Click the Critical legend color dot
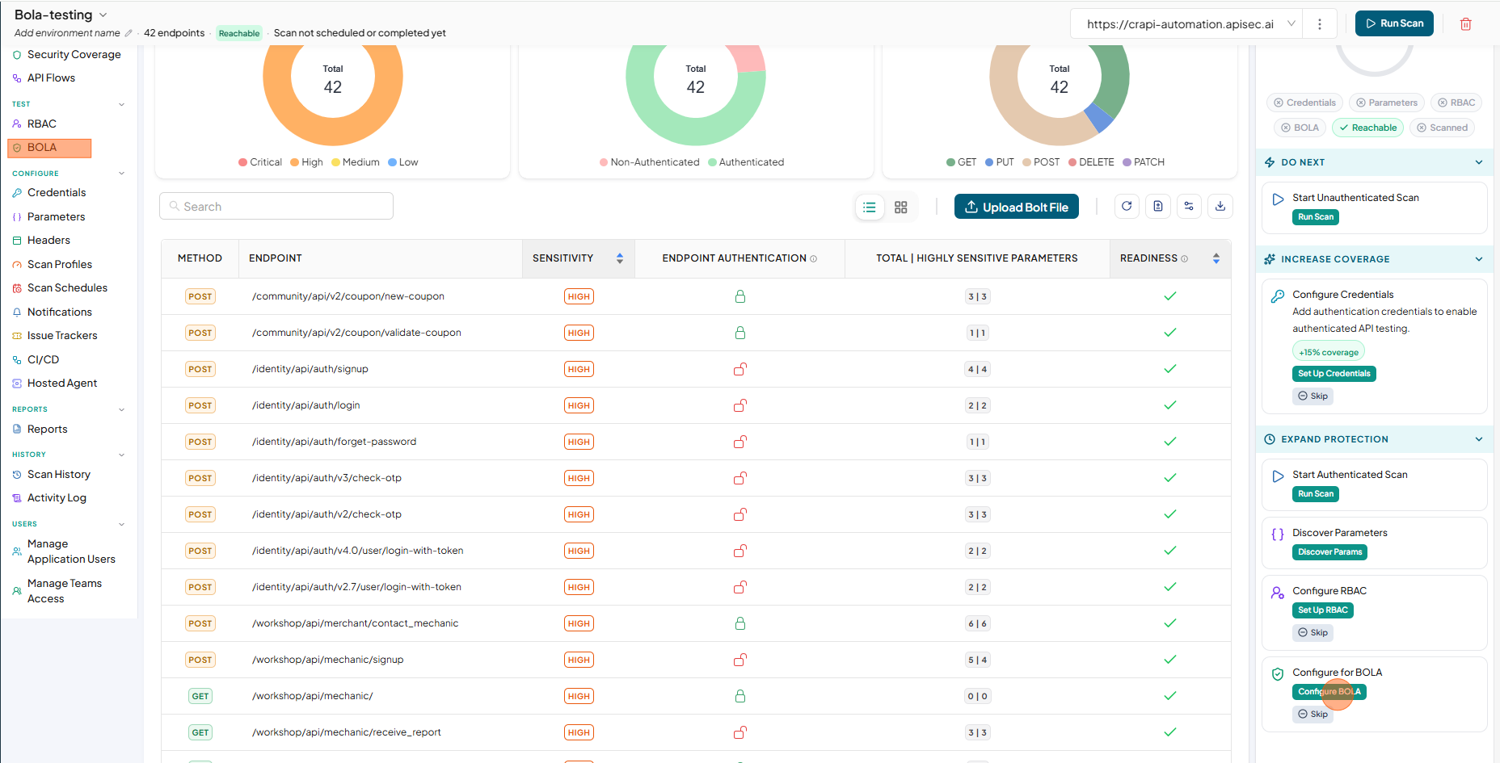The height and width of the screenshot is (763, 1500). [242, 162]
